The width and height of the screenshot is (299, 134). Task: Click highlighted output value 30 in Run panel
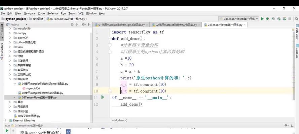(68, 132)
